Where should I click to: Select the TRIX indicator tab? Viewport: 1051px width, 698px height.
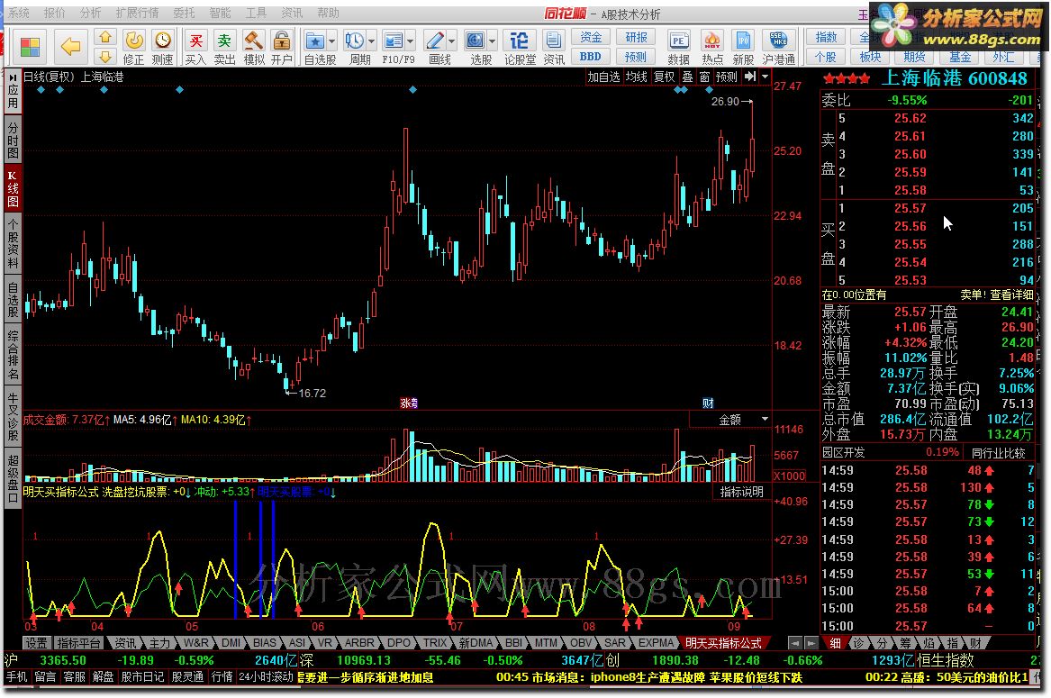434,642
